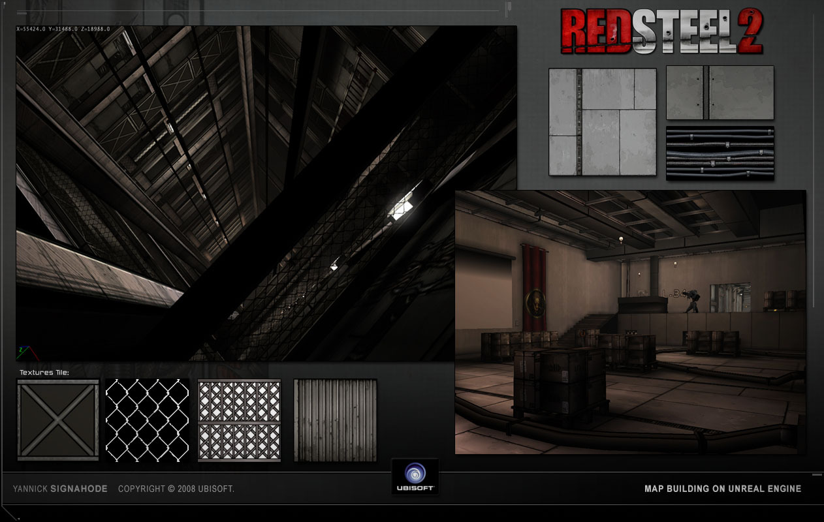Click the Textures Tile label
This screenshot has height=522, width=824.
pos(44,373)
